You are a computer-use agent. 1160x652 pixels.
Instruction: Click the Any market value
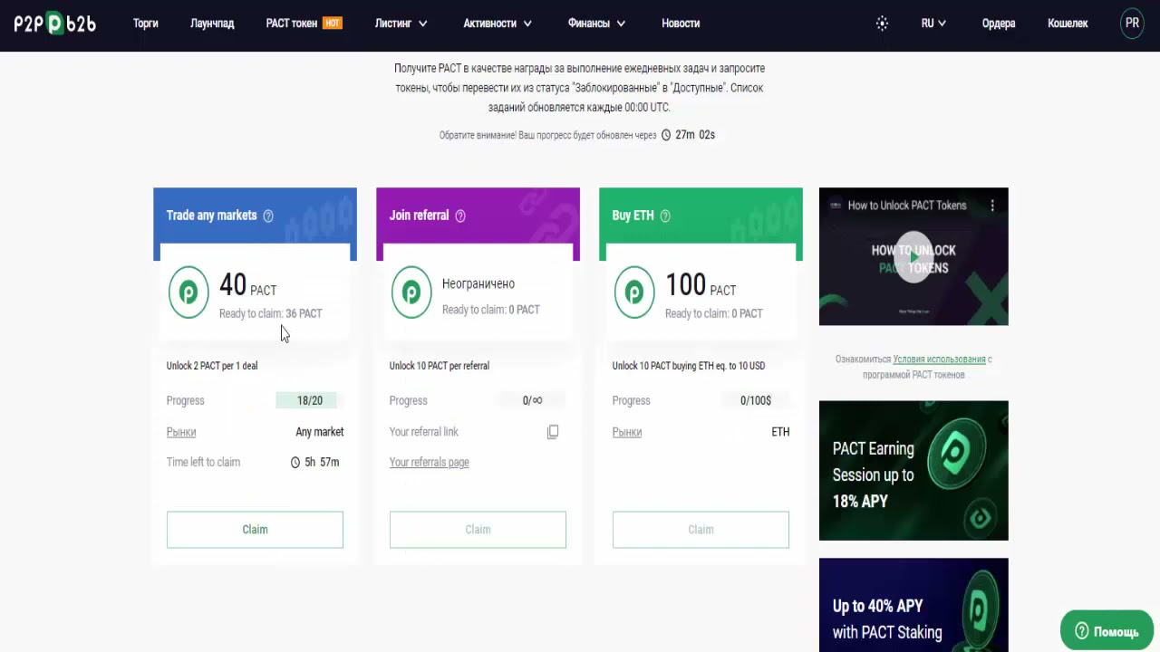[x=320, y=432]
